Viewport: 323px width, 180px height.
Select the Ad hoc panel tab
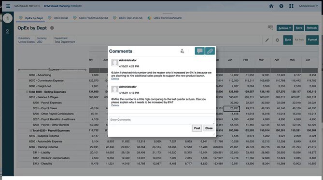[x=299, y=40]
